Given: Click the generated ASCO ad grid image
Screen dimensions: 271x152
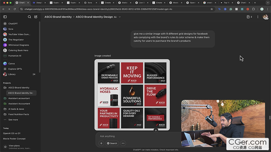Looking at the screenshot, I should [x=132, y=95].
